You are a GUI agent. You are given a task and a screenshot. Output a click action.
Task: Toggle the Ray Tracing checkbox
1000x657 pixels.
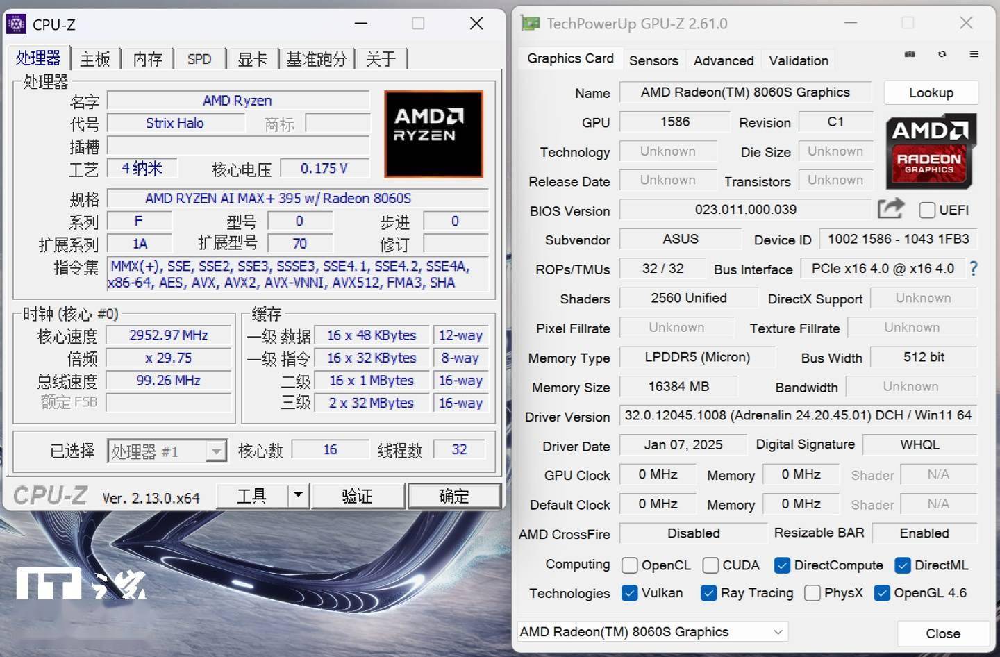click(709, 593)
